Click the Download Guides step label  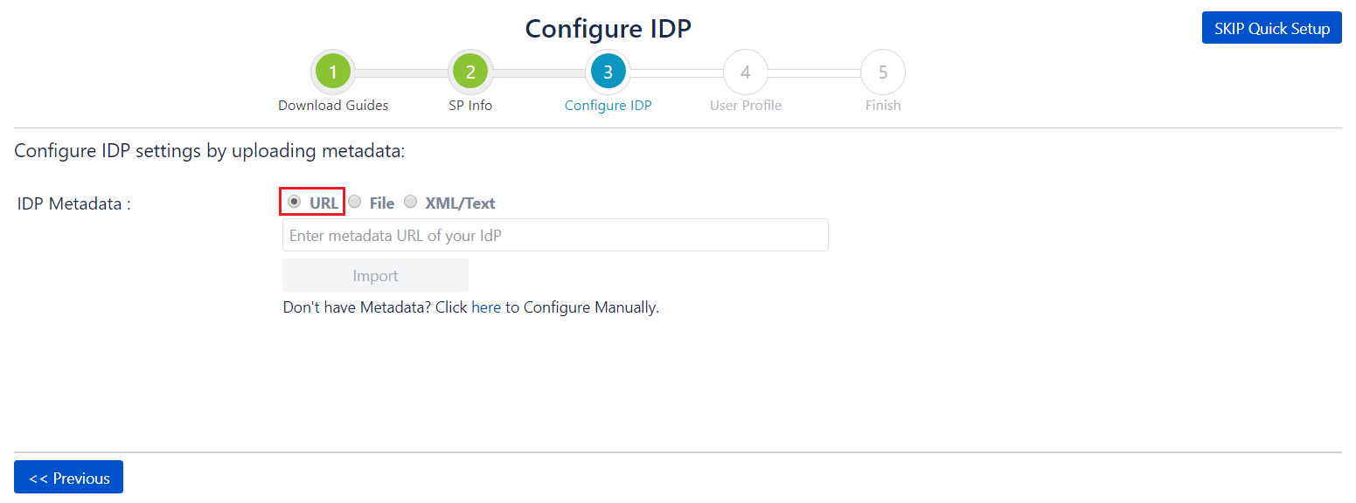(x=333, y=106)
